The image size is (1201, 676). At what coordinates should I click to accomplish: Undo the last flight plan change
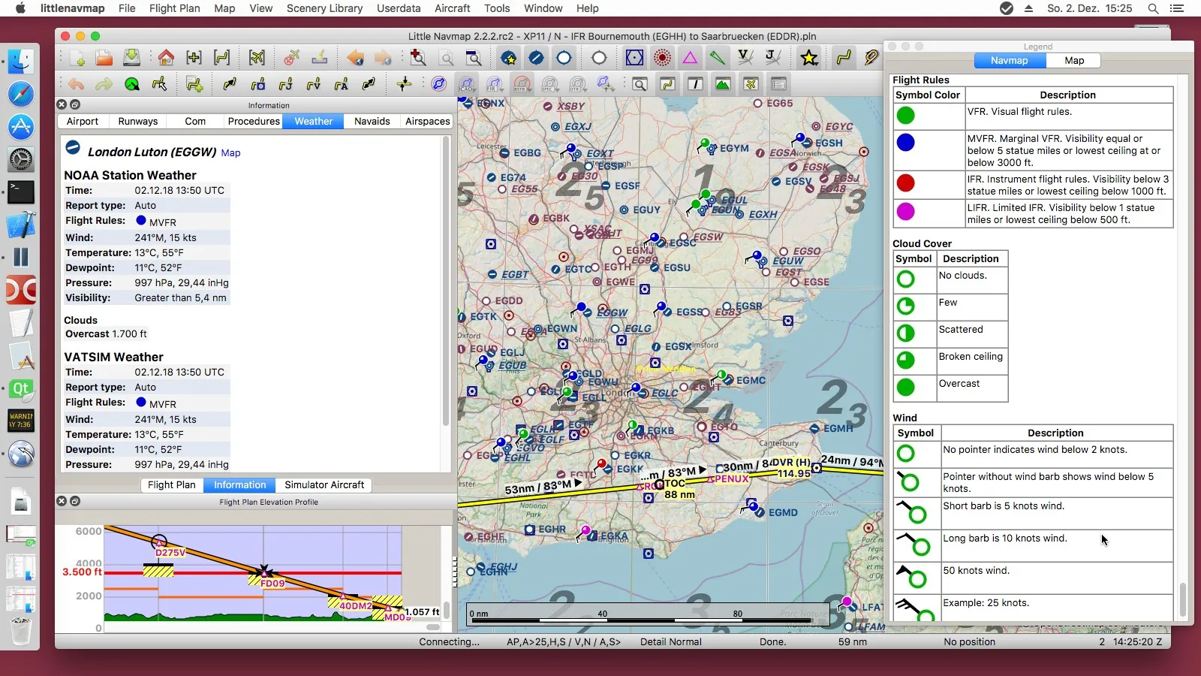click(76, 84)
